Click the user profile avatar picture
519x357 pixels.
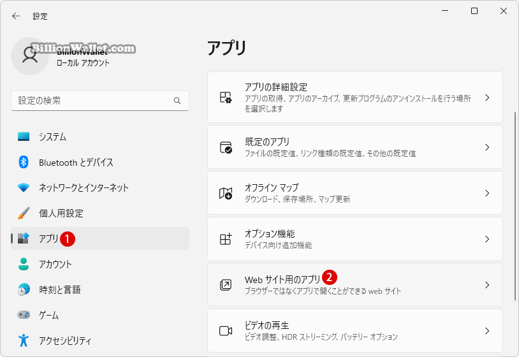tap(30, 56)
